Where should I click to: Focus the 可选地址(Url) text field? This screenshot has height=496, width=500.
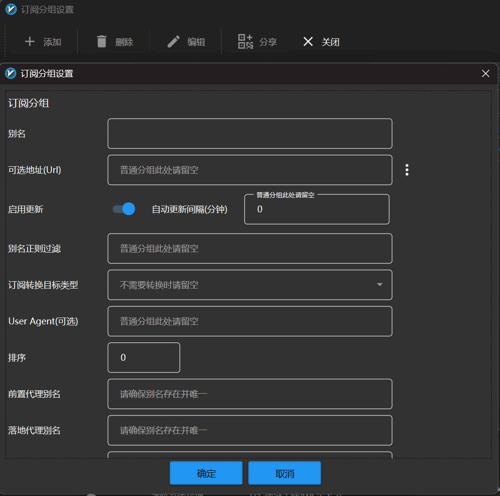click(250, 170)
